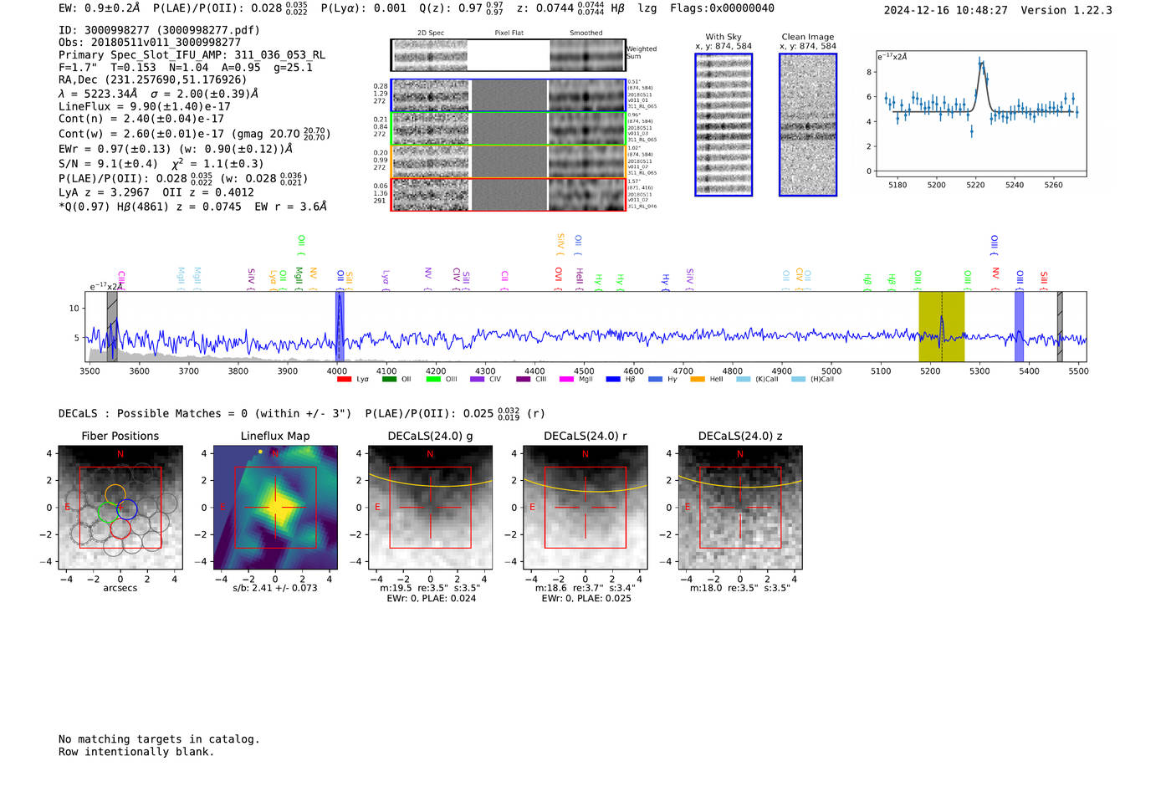
Task: Click the (K)CaII legend swatch
Action: 743,380
